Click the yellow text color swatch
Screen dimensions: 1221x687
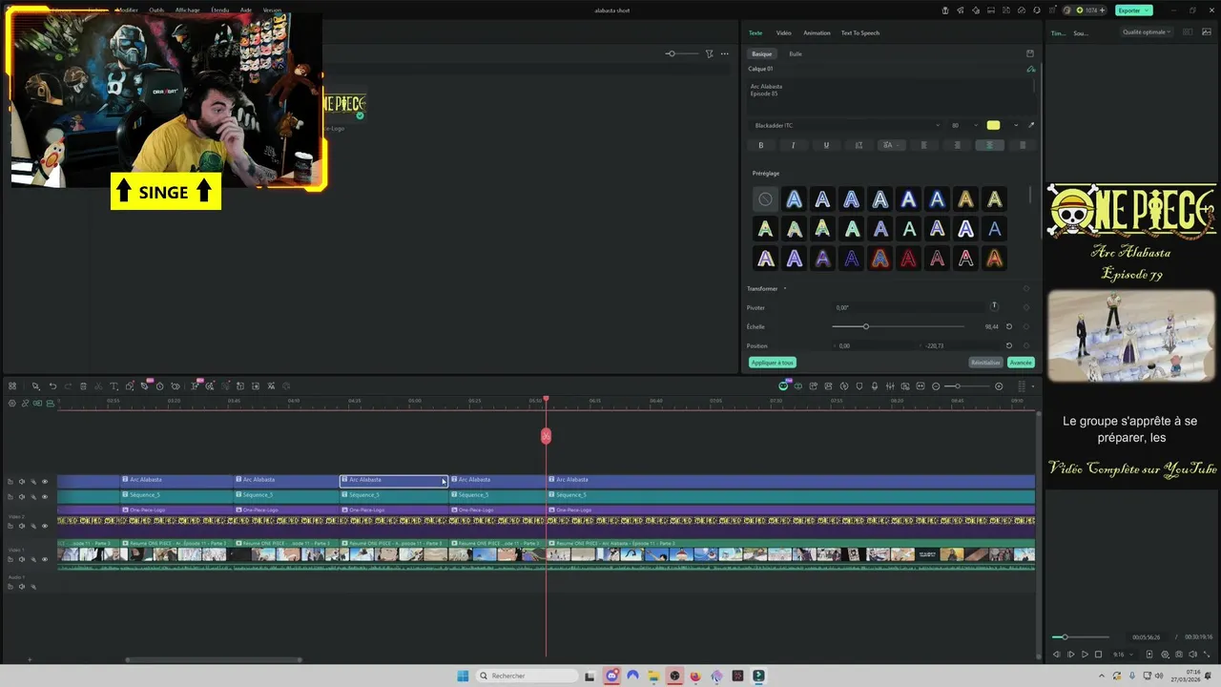(x=993, y=125)
